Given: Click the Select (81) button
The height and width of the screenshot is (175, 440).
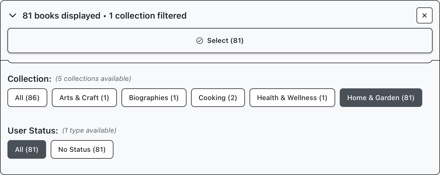Looking at the screenshot, I should (220, 41).
